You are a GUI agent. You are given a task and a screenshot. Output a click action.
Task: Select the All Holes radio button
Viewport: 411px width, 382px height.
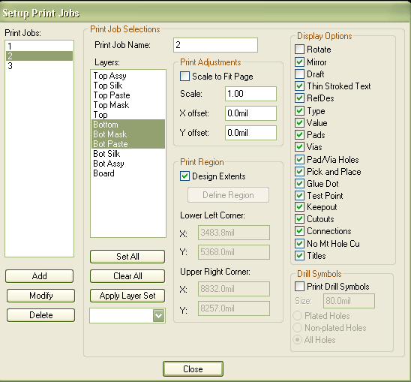(x=297, y=340)
